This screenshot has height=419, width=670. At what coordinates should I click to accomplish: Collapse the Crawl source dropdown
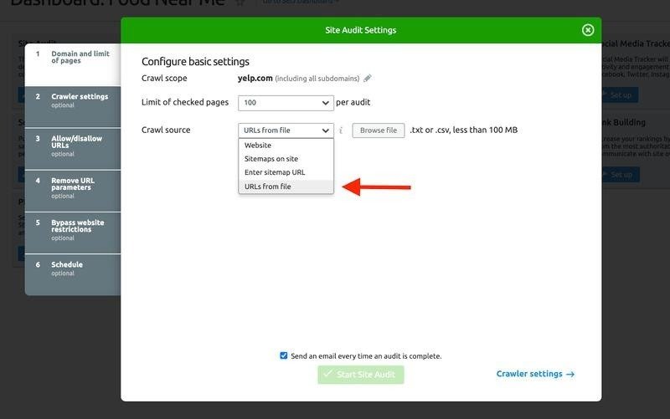(x=286, y=130)
